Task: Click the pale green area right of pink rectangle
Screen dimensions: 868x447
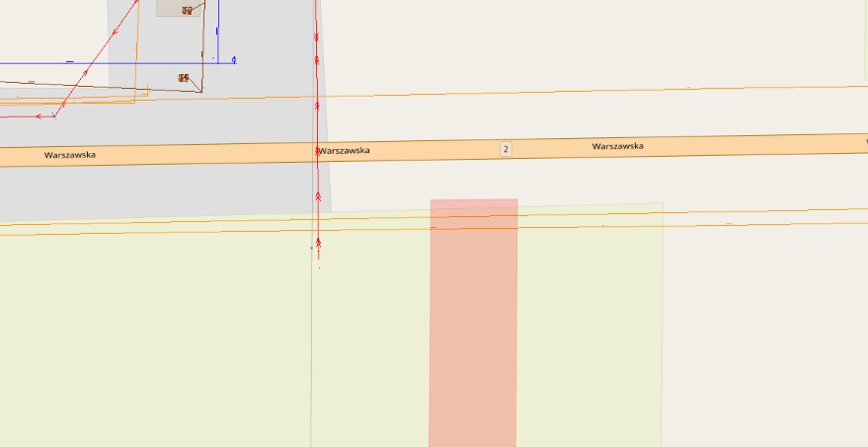Action: (x=588, y=326)
